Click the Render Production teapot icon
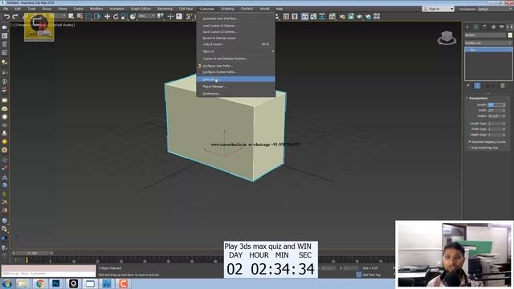This screenshot has width=514, height=289. pos(360,16)
